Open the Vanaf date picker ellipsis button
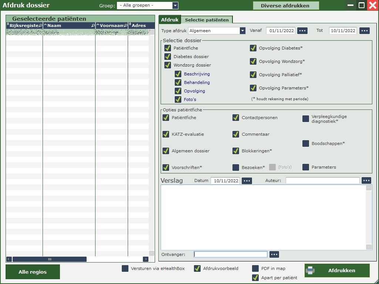Viewport: 379px width, 284px height. pyautogui.click(x=302, y=31)
